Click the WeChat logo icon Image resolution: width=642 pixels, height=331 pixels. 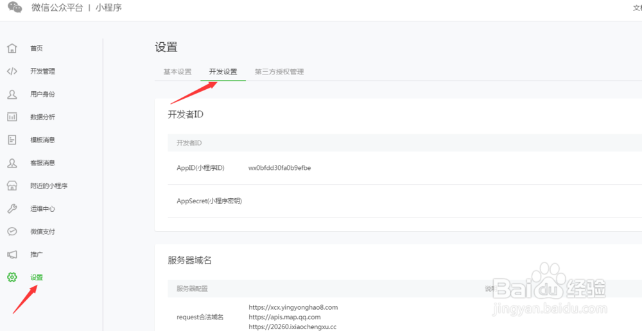[x=15, y=7]
